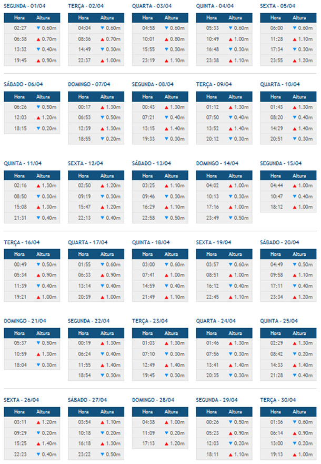Select the 21:28 time cell on Quinta 25/04
This screenshot has width=321, height=464.
277,375
